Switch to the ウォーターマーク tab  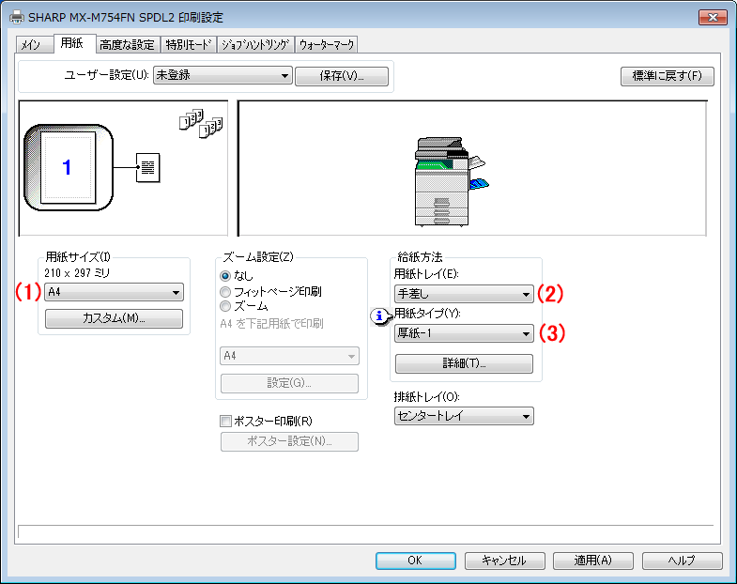click(326, 45)
